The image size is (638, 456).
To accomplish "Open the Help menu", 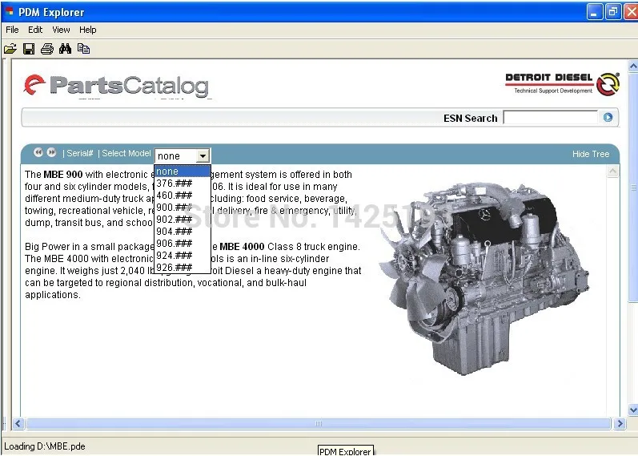I will coord(87,30).
